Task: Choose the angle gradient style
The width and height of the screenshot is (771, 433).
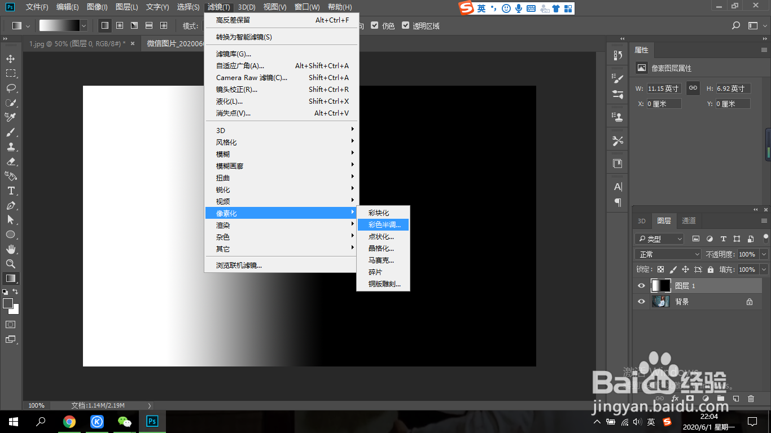Action: point(134,25)
